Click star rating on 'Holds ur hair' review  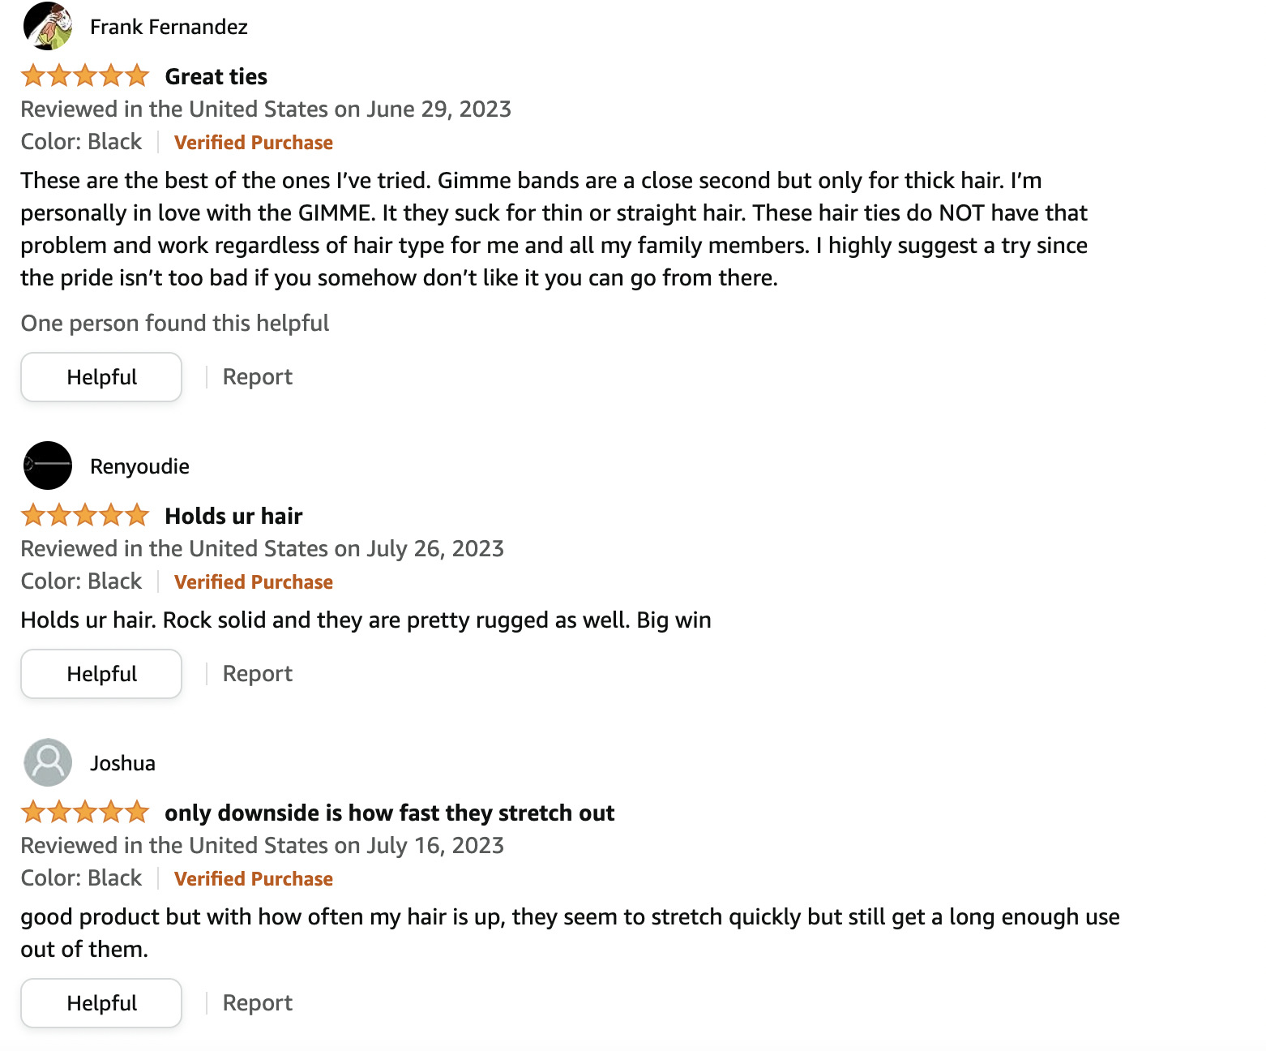[x=85, y=516]
